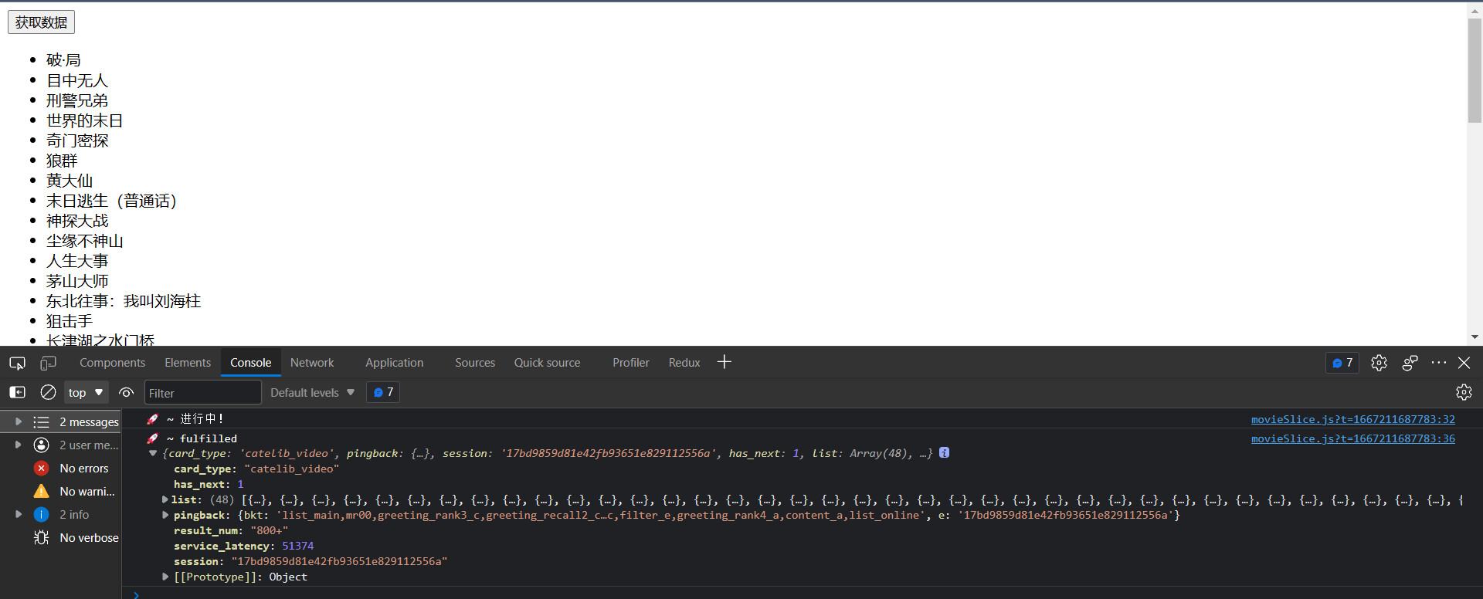Clear the console with the block icon
This screenshot has height=599, width=1483.
pos(48,392)
